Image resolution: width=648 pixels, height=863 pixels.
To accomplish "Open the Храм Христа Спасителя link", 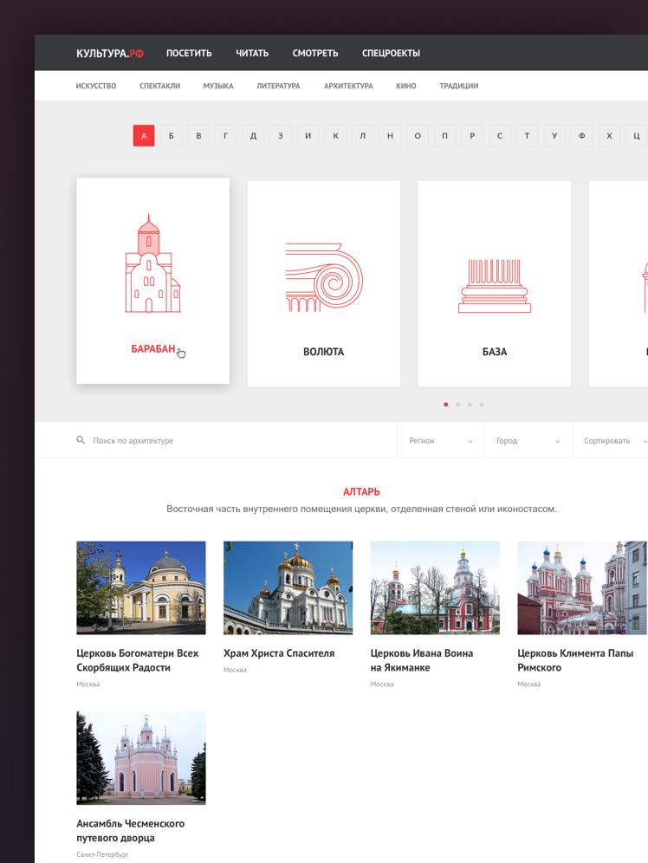I will [x=279, y=653].
